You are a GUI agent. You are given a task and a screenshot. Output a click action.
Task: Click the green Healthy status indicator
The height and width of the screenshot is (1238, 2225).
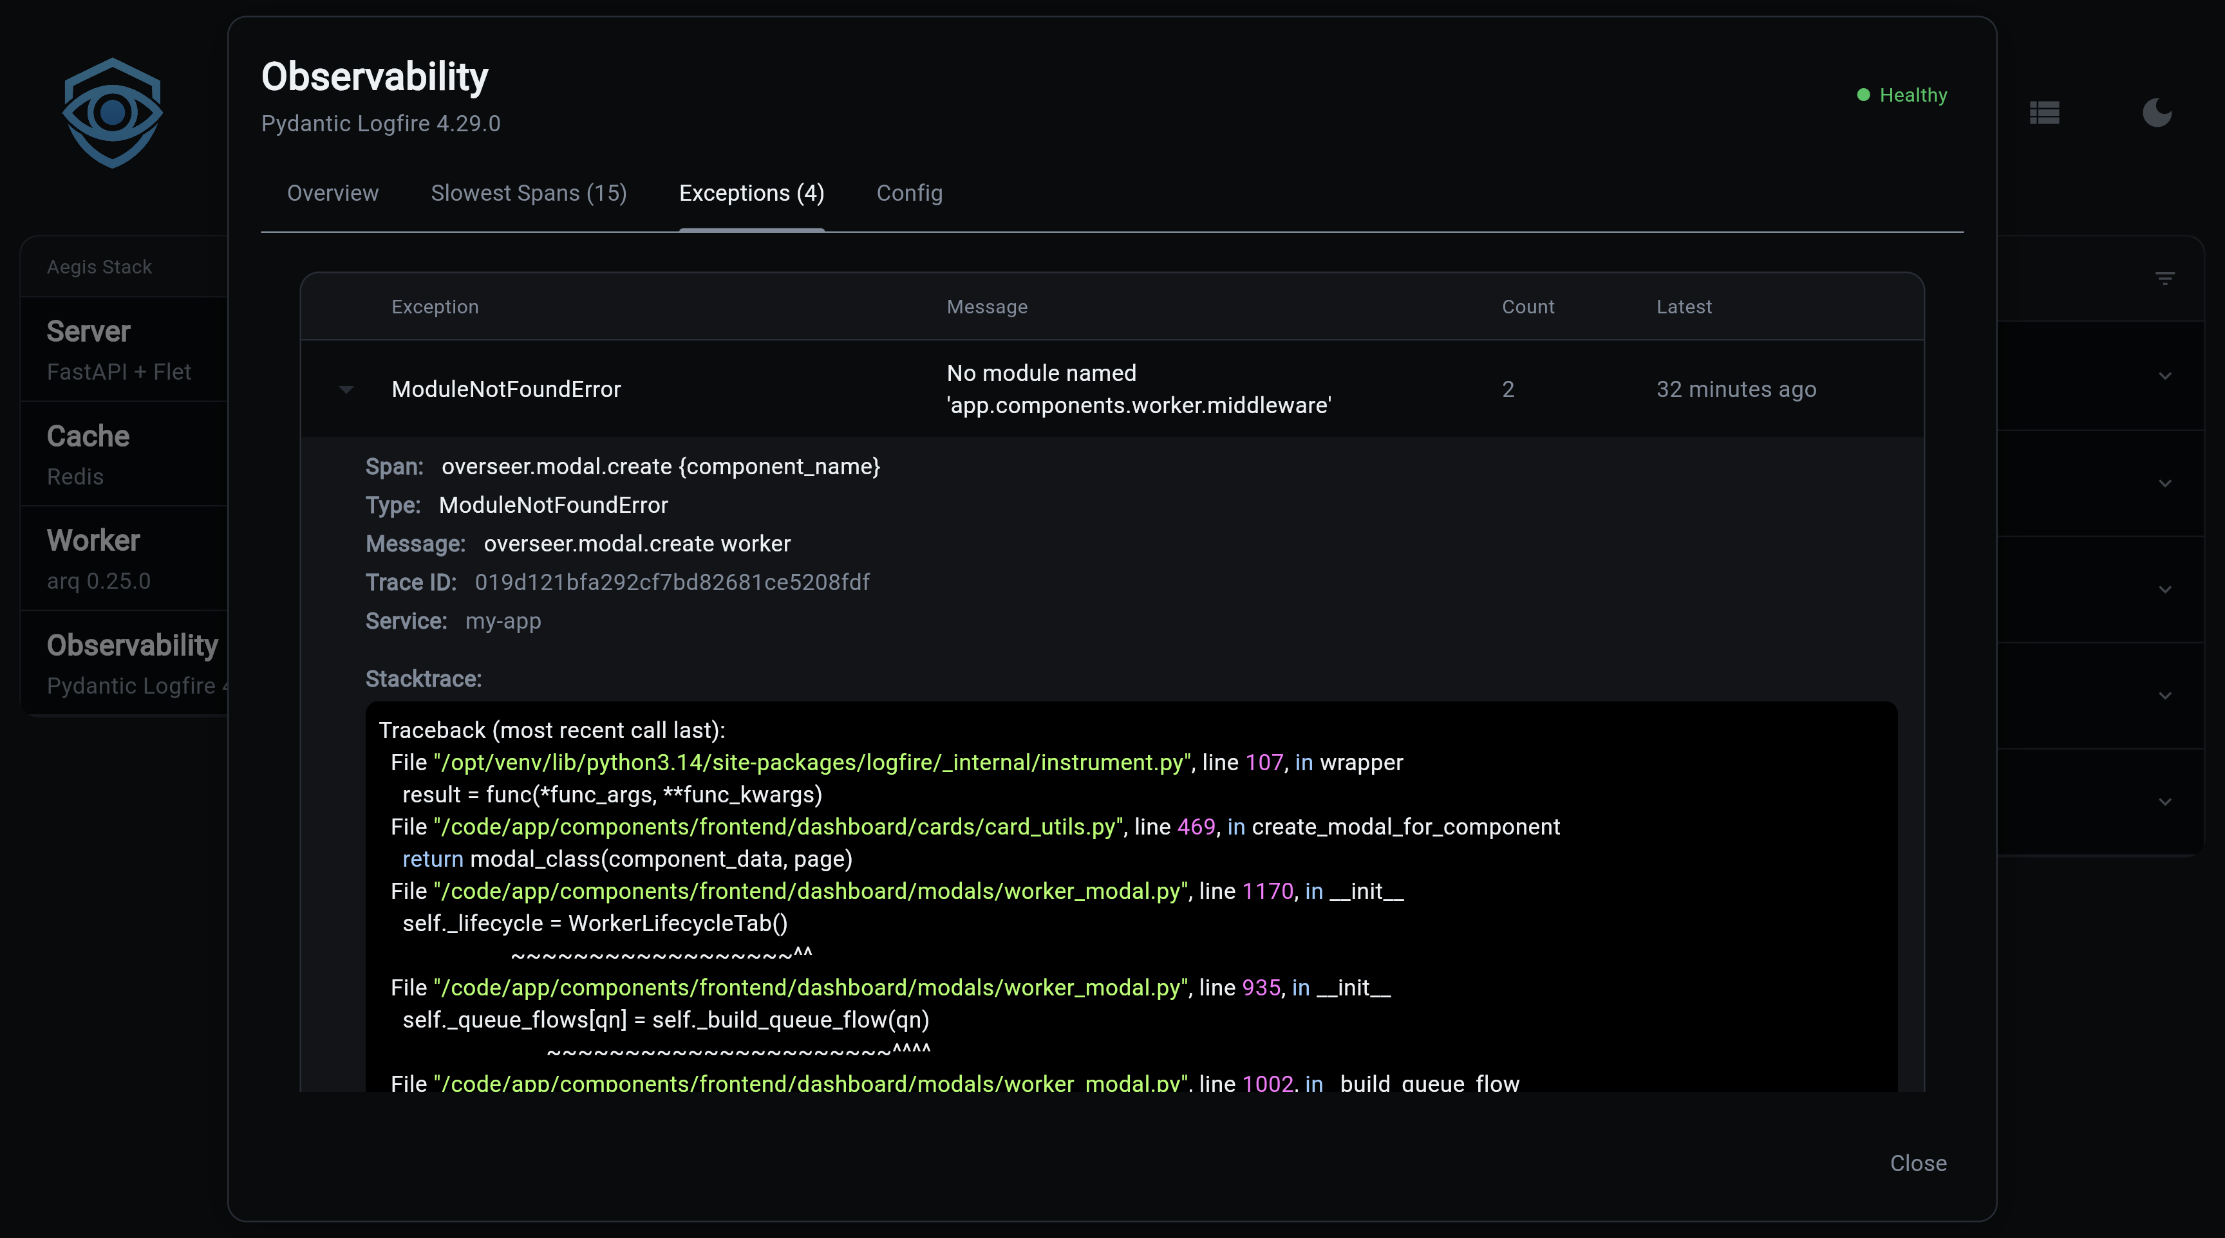click(x=1902, y=95)
